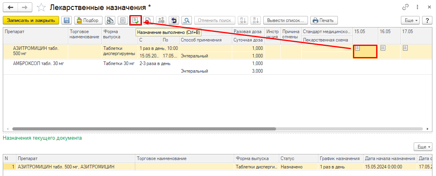This screenshot has width=436, height=176.
Task: Click upper table 'Препарат' column header
Action: point(36,36)
